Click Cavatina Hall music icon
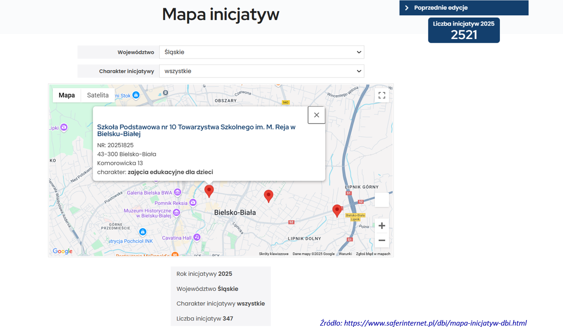The height and width of the screenshot is (327, 563). (197, 237)
